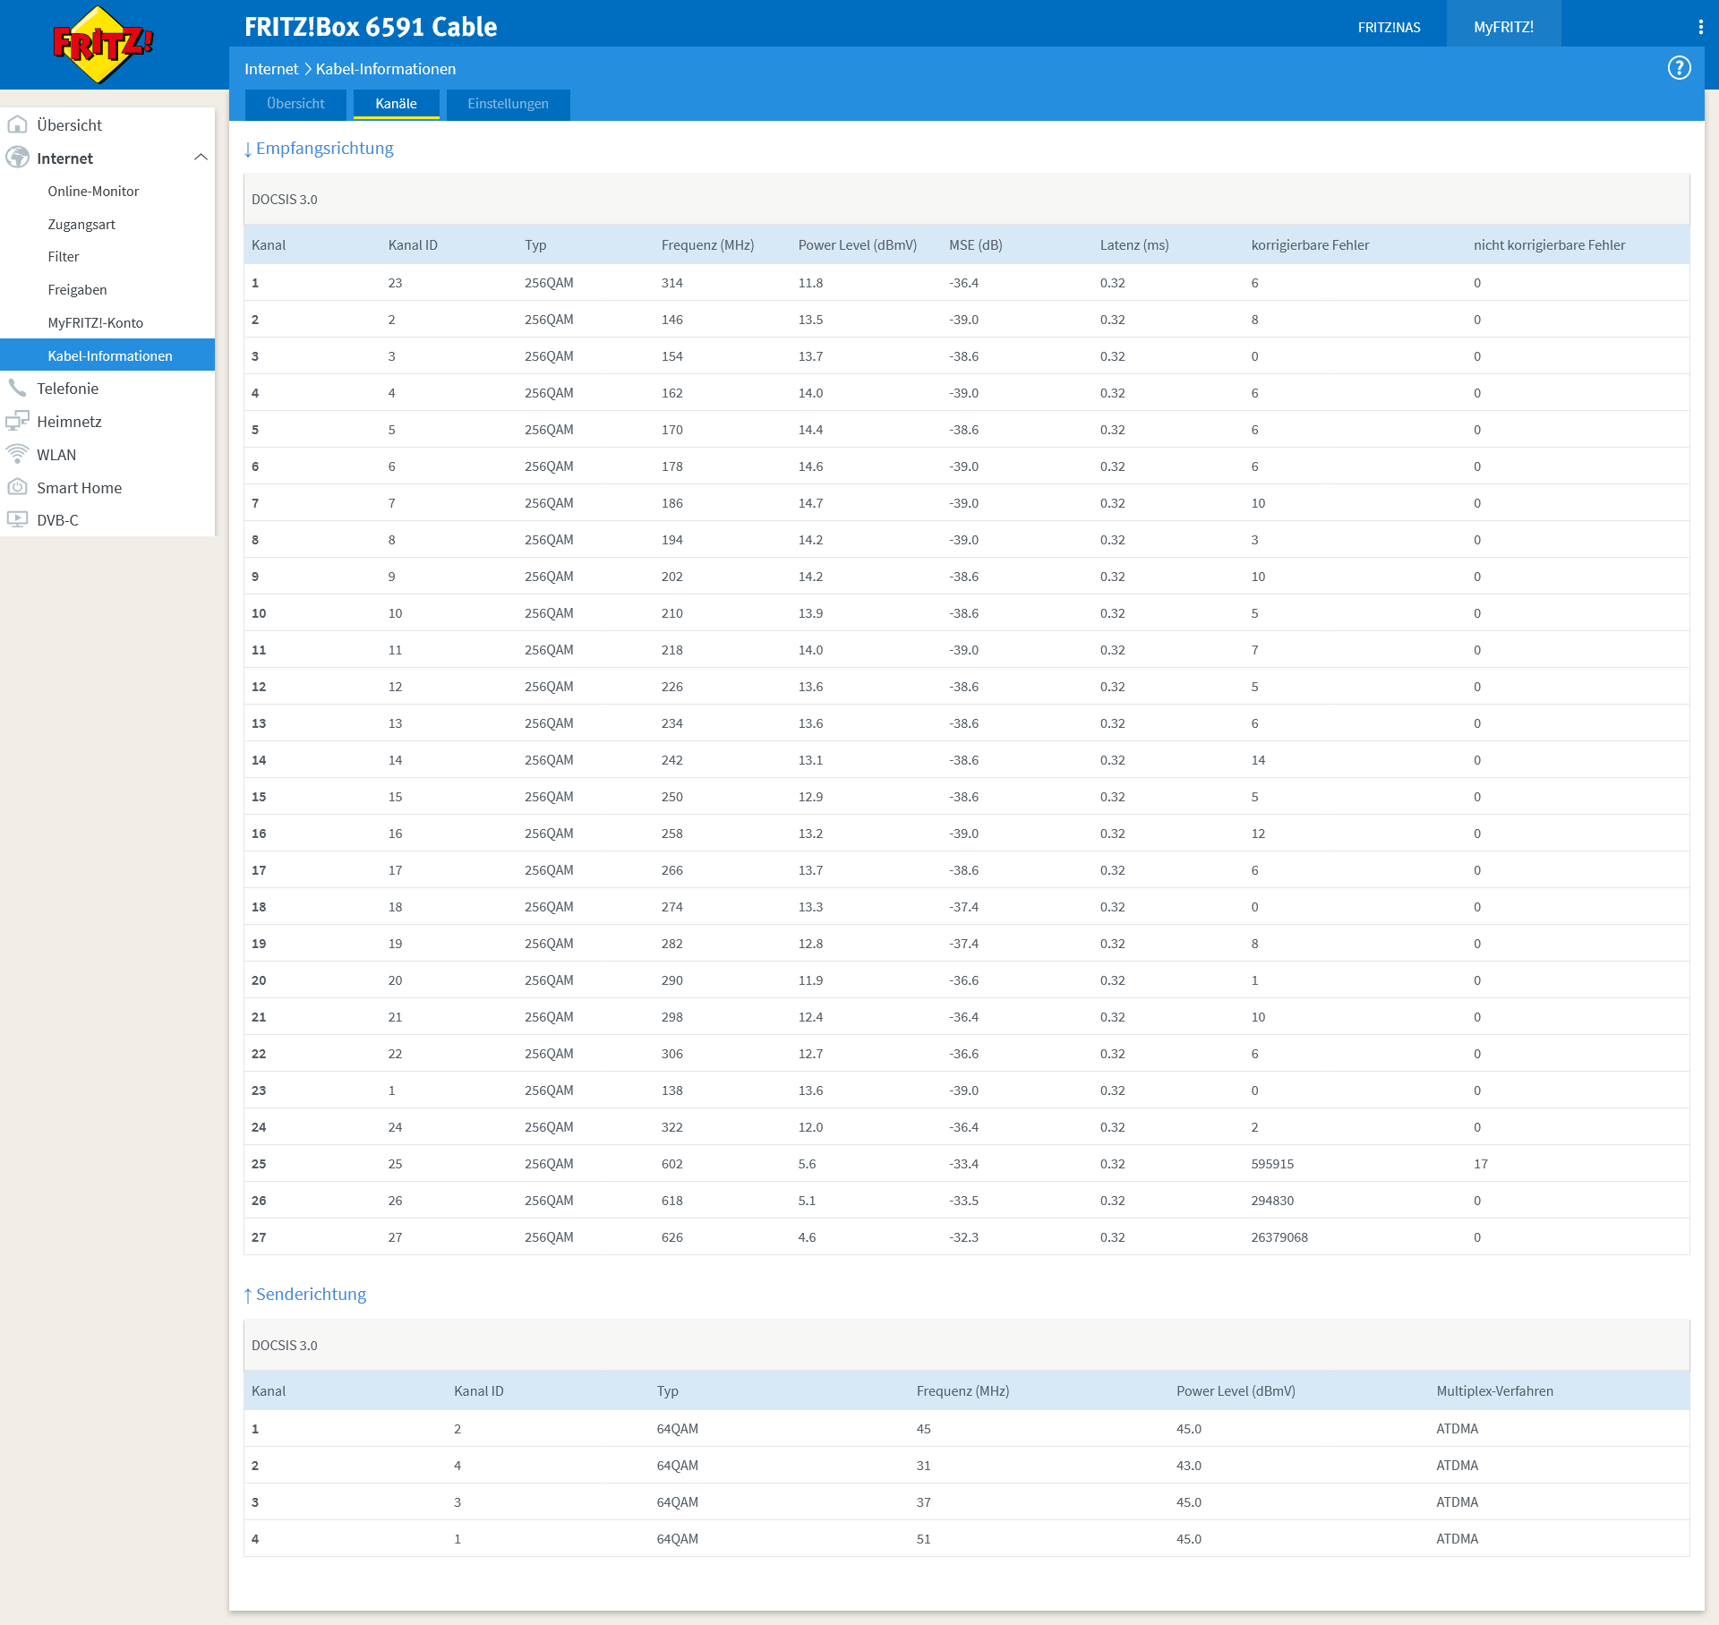Open the Smart Home menu label

point(79,488)
